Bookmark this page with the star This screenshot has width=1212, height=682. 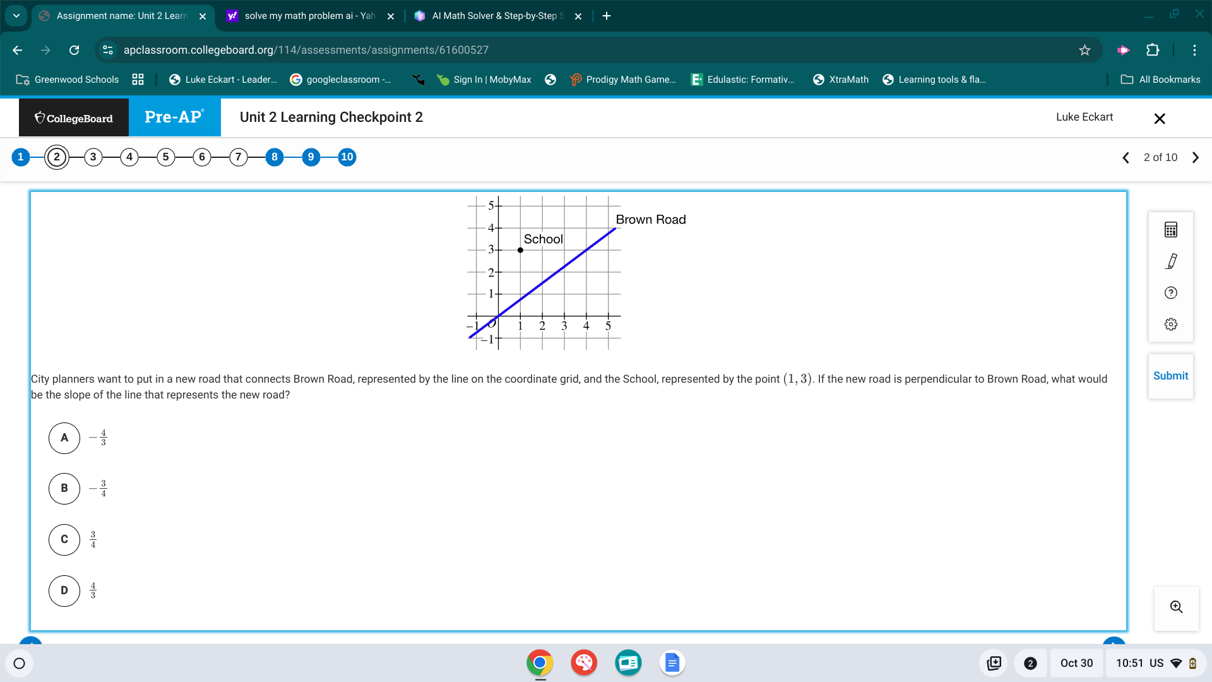(x=1084, y=50)
